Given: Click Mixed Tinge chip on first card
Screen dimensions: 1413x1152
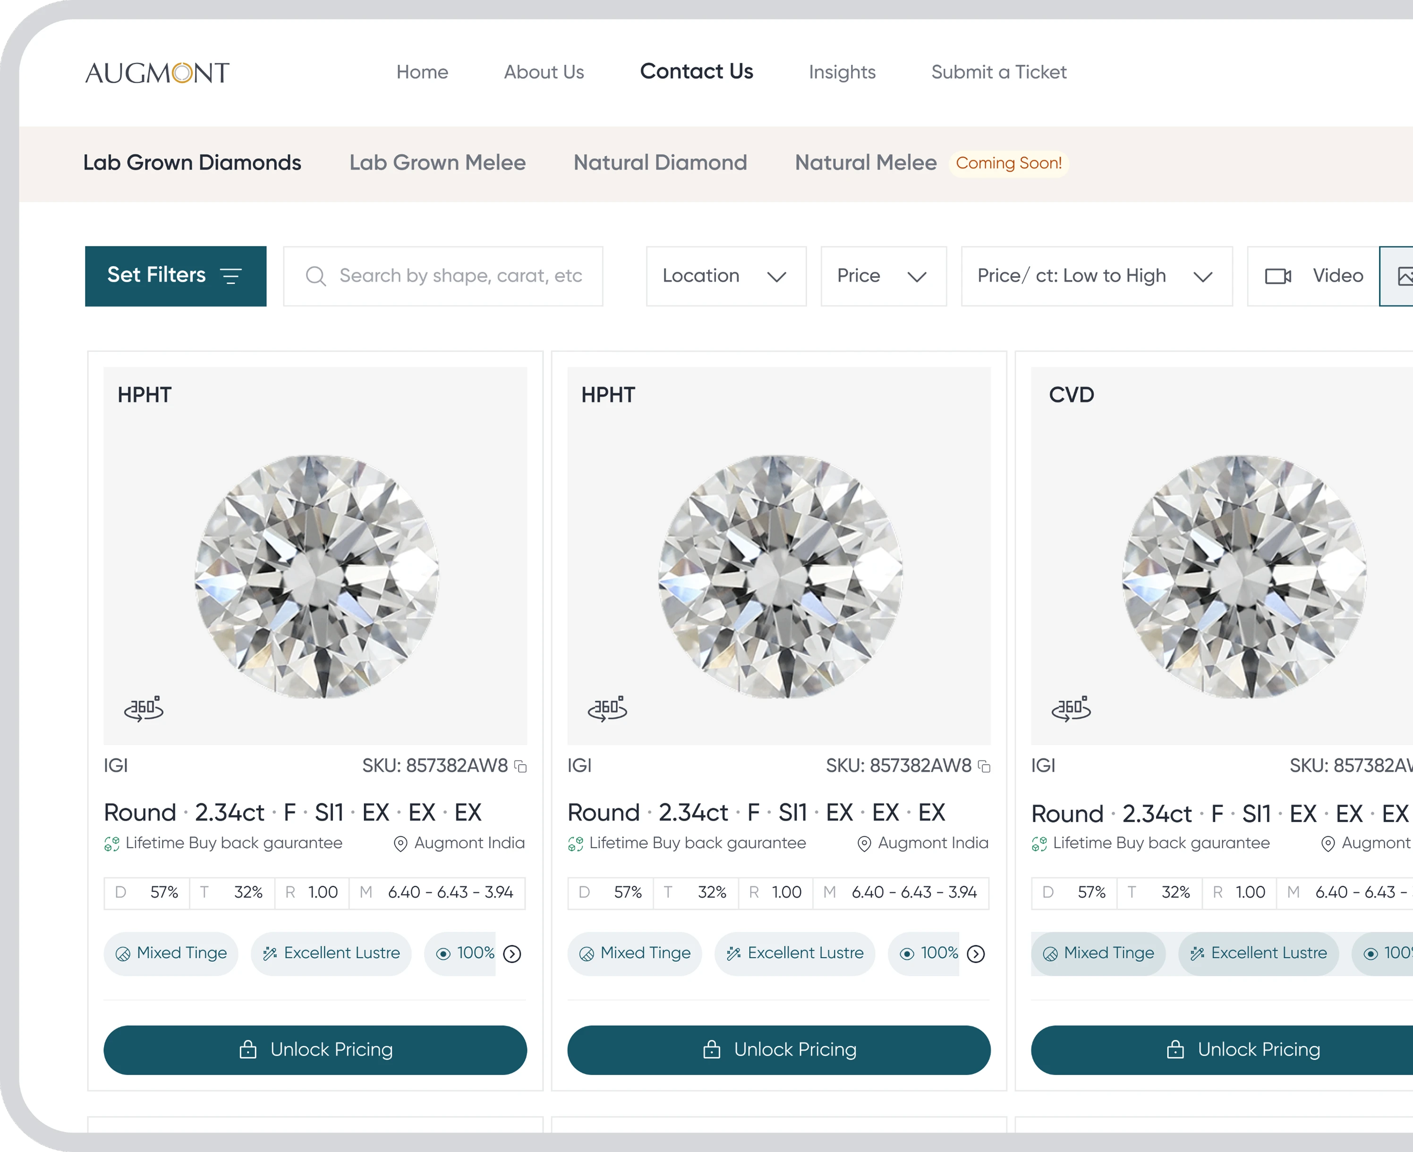Looking at the screenshot, I should click(171, 954).
